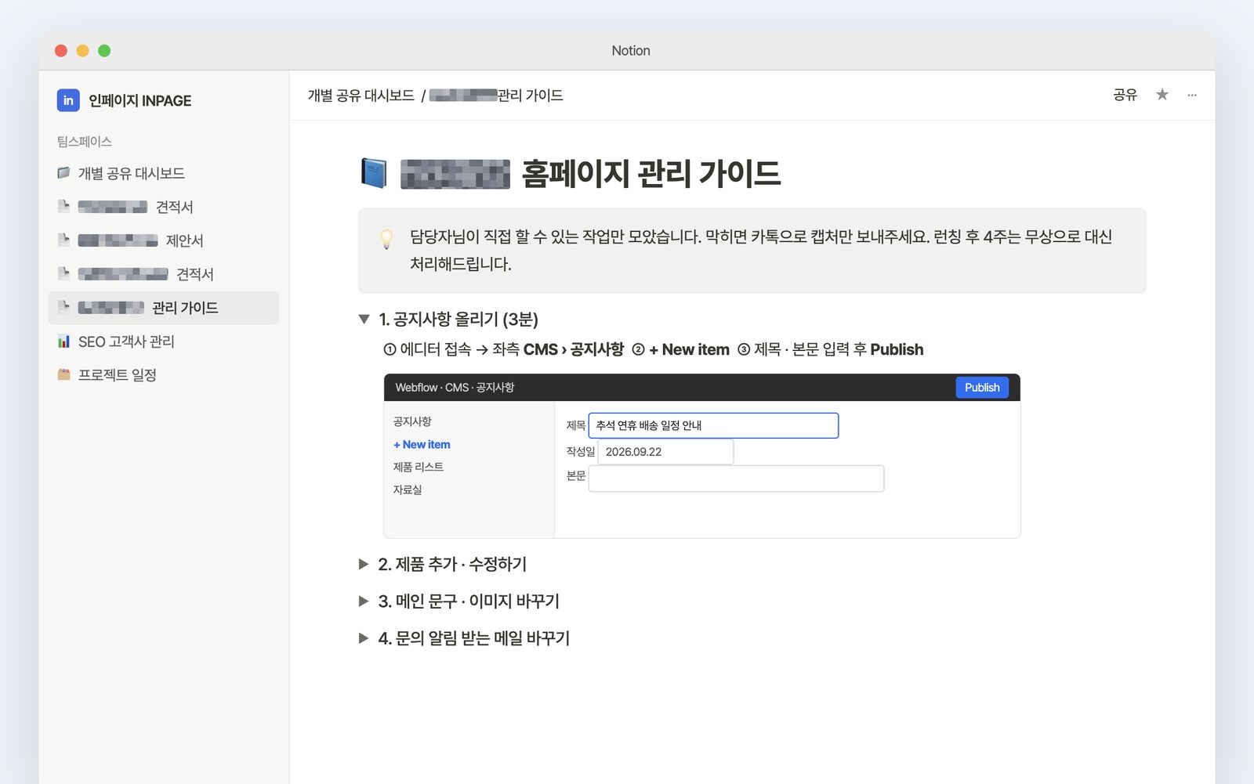The width and height of the screenshot is (1254, 784).
Task: Expand the 2. 제품 추가·수정하기 toggle
Action: (364, 564)
